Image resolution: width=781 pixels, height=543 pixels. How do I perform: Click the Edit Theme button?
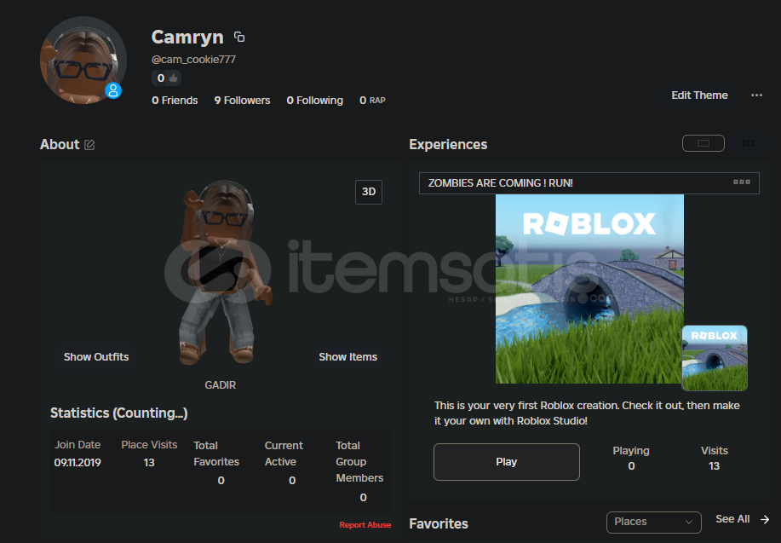tap(699, 95)
